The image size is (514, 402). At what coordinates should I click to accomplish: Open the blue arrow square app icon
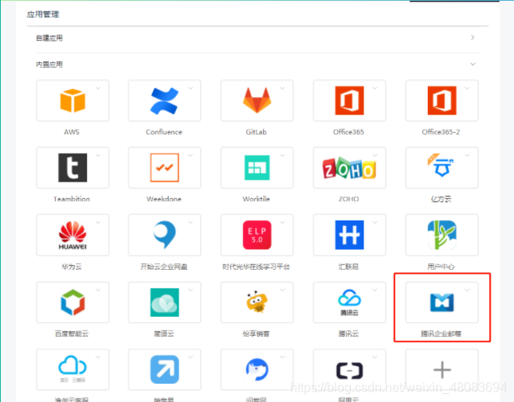click(x=164, y=369)
